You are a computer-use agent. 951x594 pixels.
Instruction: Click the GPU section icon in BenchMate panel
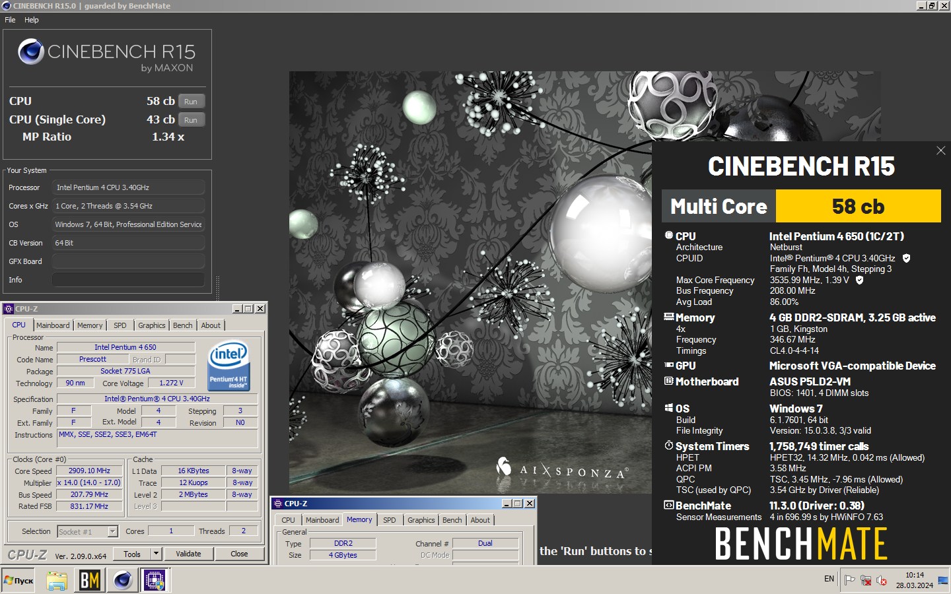pyautogui.click(x=668, y=365)
